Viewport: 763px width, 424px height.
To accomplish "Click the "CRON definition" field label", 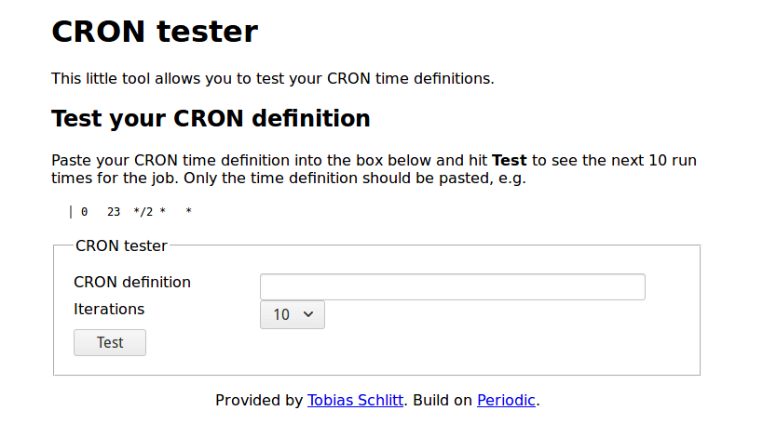I will pos(132,282).
